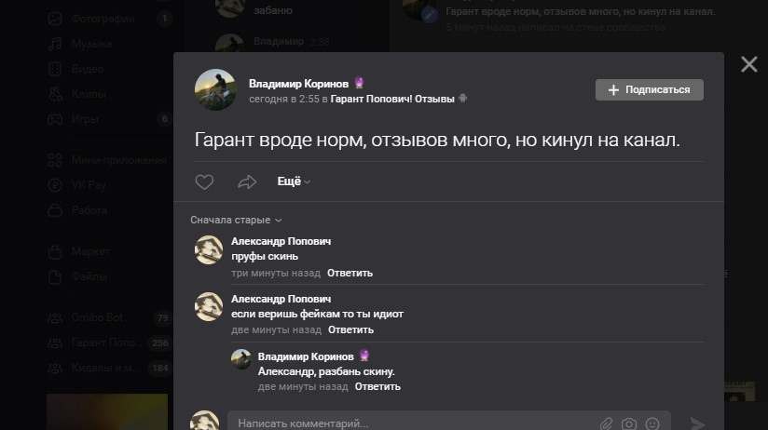Open Музыка in the left sidebar
Screen dimensions: 768x430
click(91, 44)
